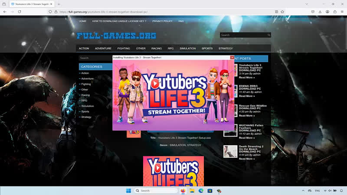Click the Death Stranding 2 post thumbnail

[x=230, y=151]
